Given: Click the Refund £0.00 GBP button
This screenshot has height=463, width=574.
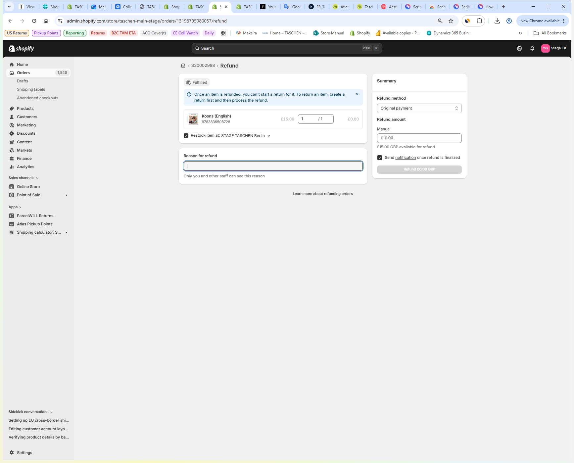Looking at the screenshot, I should point(419,169).
